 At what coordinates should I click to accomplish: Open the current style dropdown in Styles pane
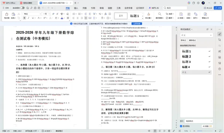click(x=196, y=35)
